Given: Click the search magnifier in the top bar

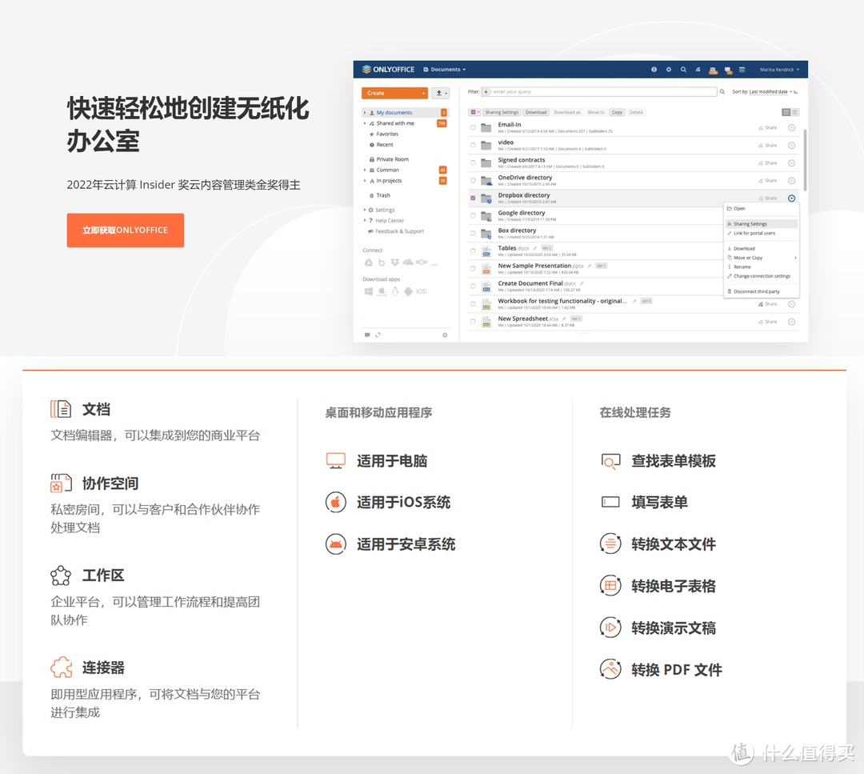Looking at the screenshot, I should [x=683, y=70].
